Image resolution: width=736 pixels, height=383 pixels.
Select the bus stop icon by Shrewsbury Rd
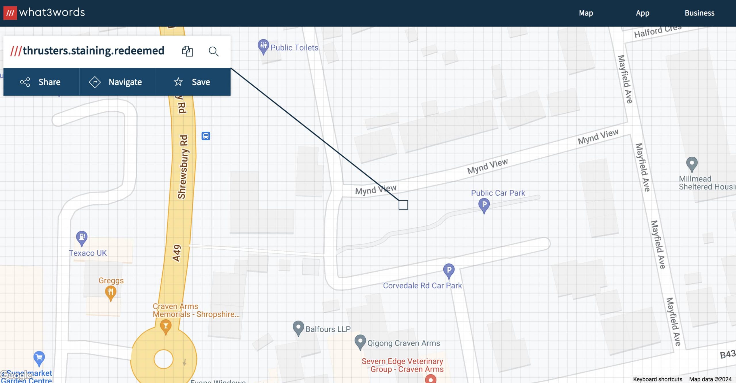206,136
